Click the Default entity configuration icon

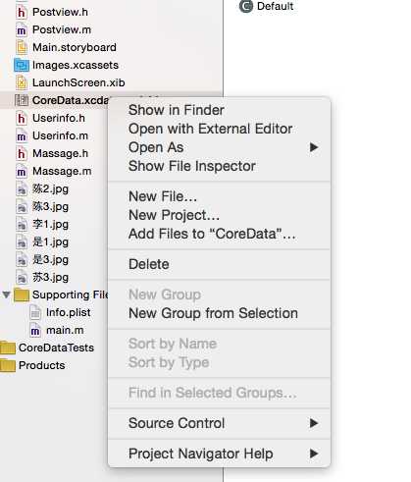click(246, 6)
